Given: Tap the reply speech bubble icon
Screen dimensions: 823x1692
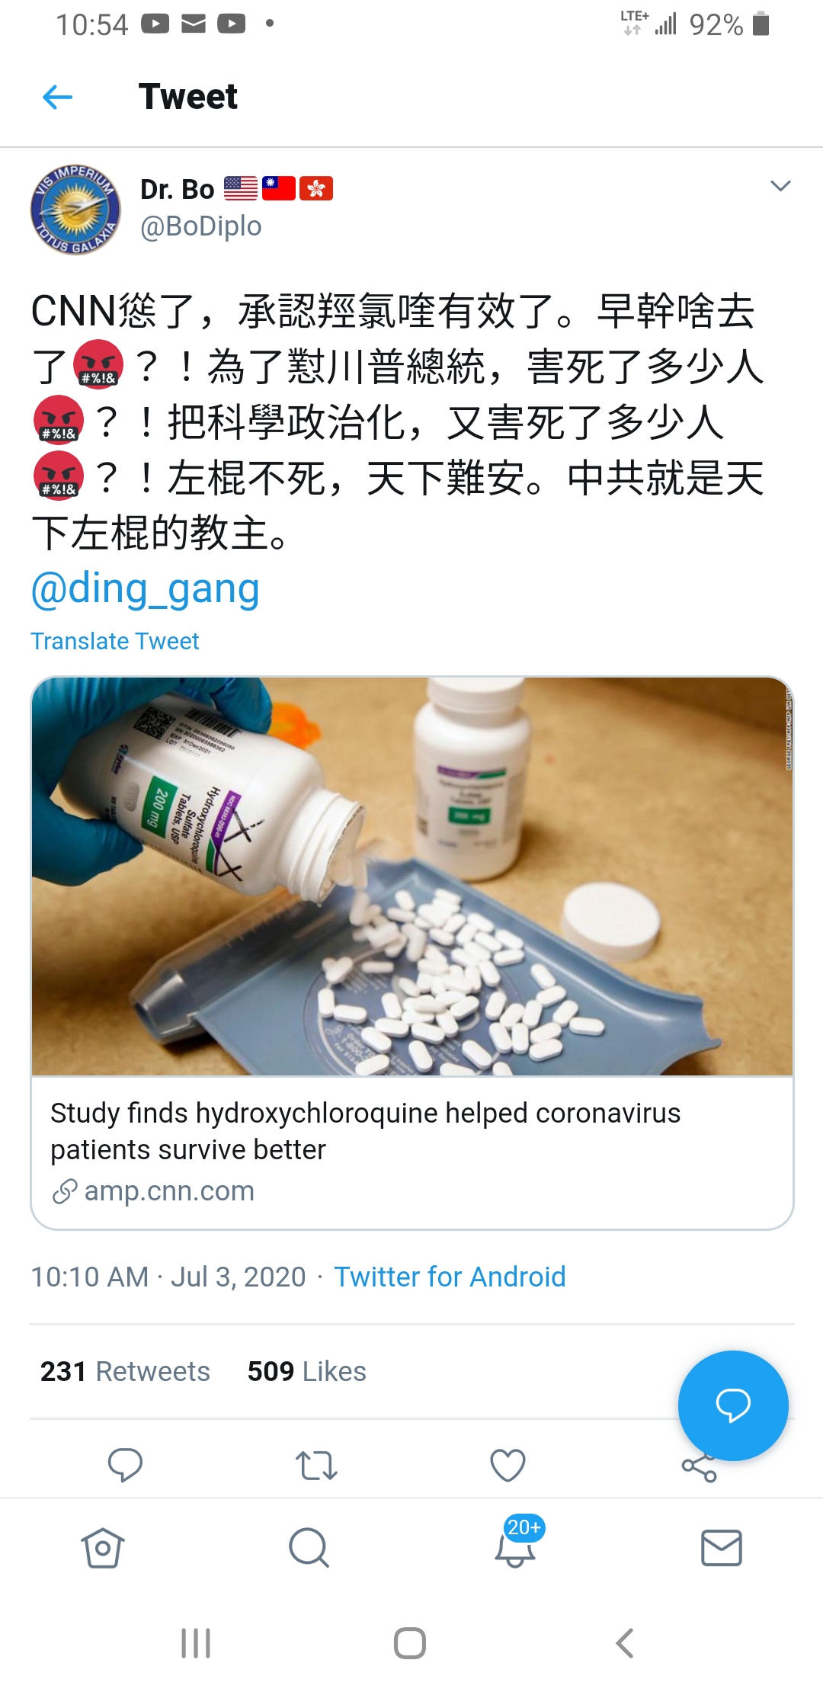Looking at the screenshot, I should (125, 1464).
